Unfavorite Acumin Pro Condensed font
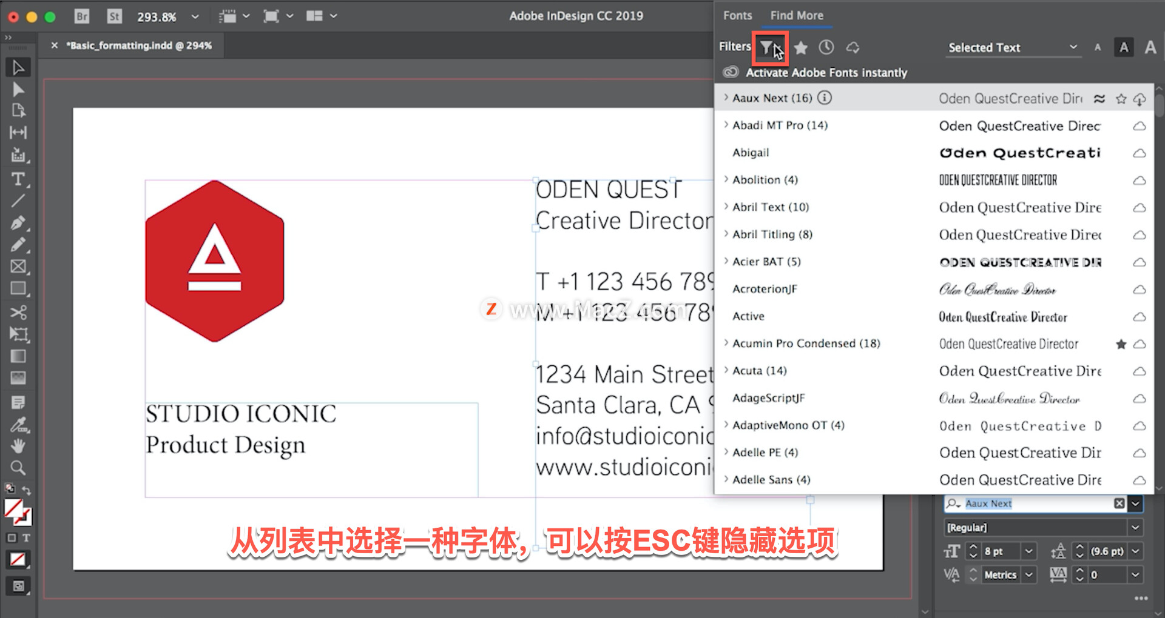1165x618 pixels. (x=1121, y=344)
